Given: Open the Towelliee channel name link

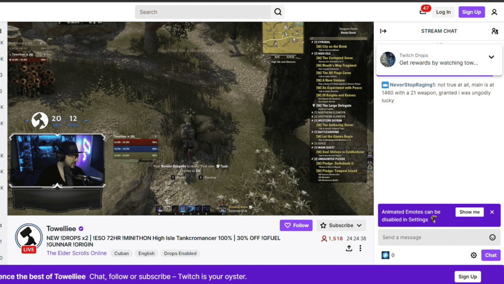Looking at the screenshot, I should click(61, 229).
